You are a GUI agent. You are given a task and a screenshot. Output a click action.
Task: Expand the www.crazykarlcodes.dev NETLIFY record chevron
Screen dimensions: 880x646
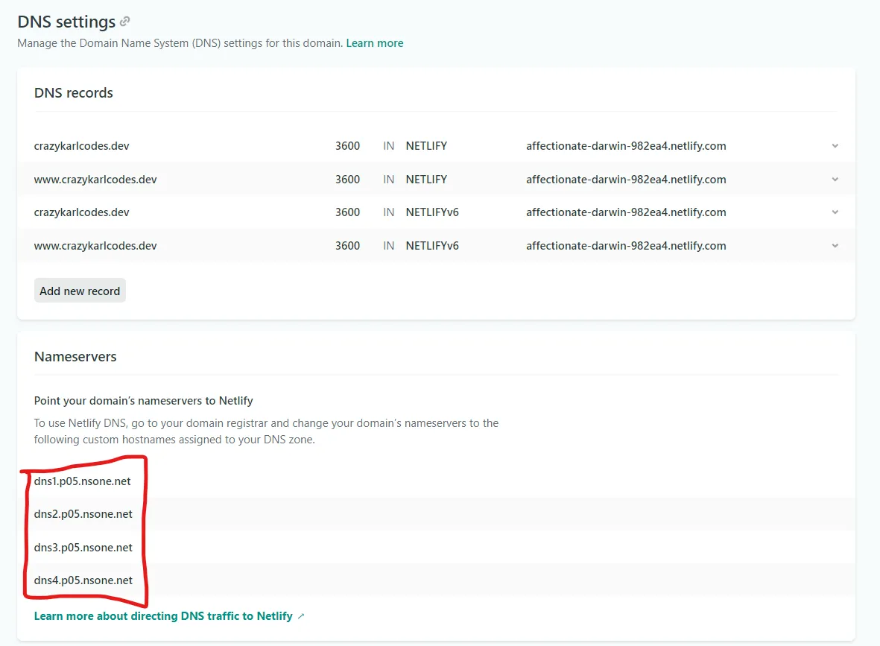click(835, 180)
